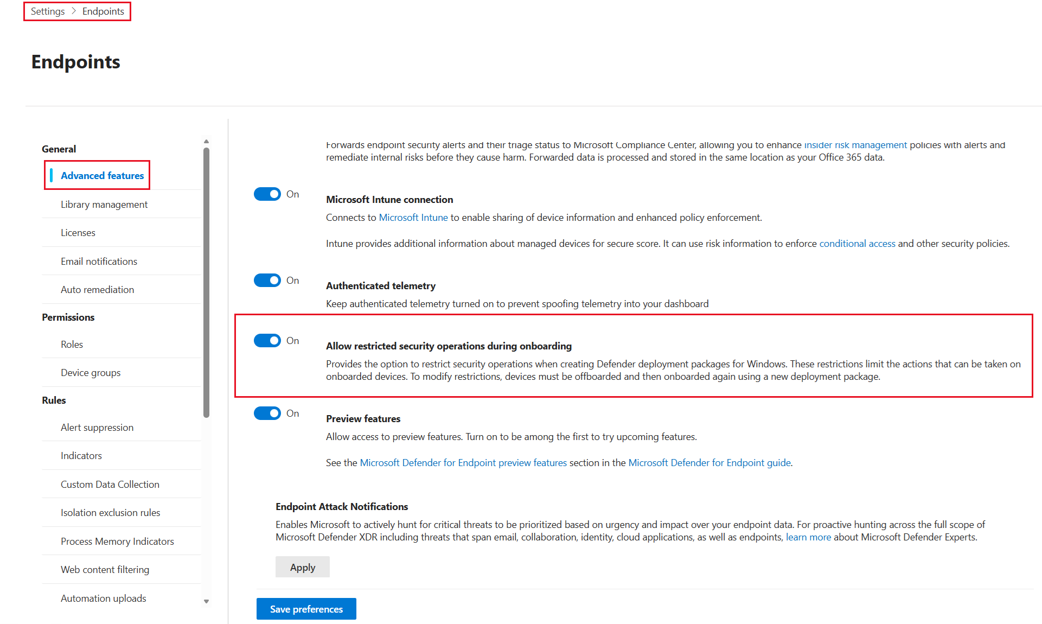Follow the insider risk management link
This screenshot has width=1042, height=624.
[x=855, y=145]
